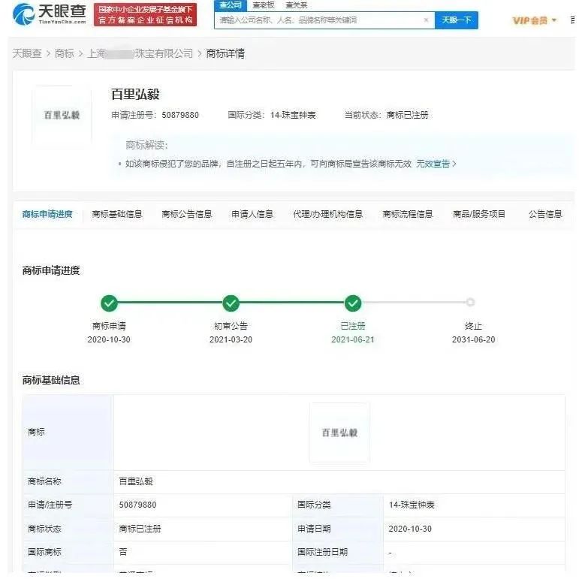Viewport: 582px width, 588px height.
Task: Click registration number 50879880 in header
Action: (x=180, y=115)
